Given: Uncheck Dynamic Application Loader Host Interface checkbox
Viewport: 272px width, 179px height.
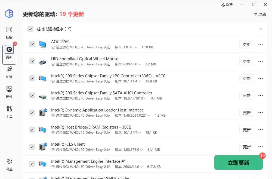Looking at the screenshot, I should pyautogui.click(x=32, y=113).
